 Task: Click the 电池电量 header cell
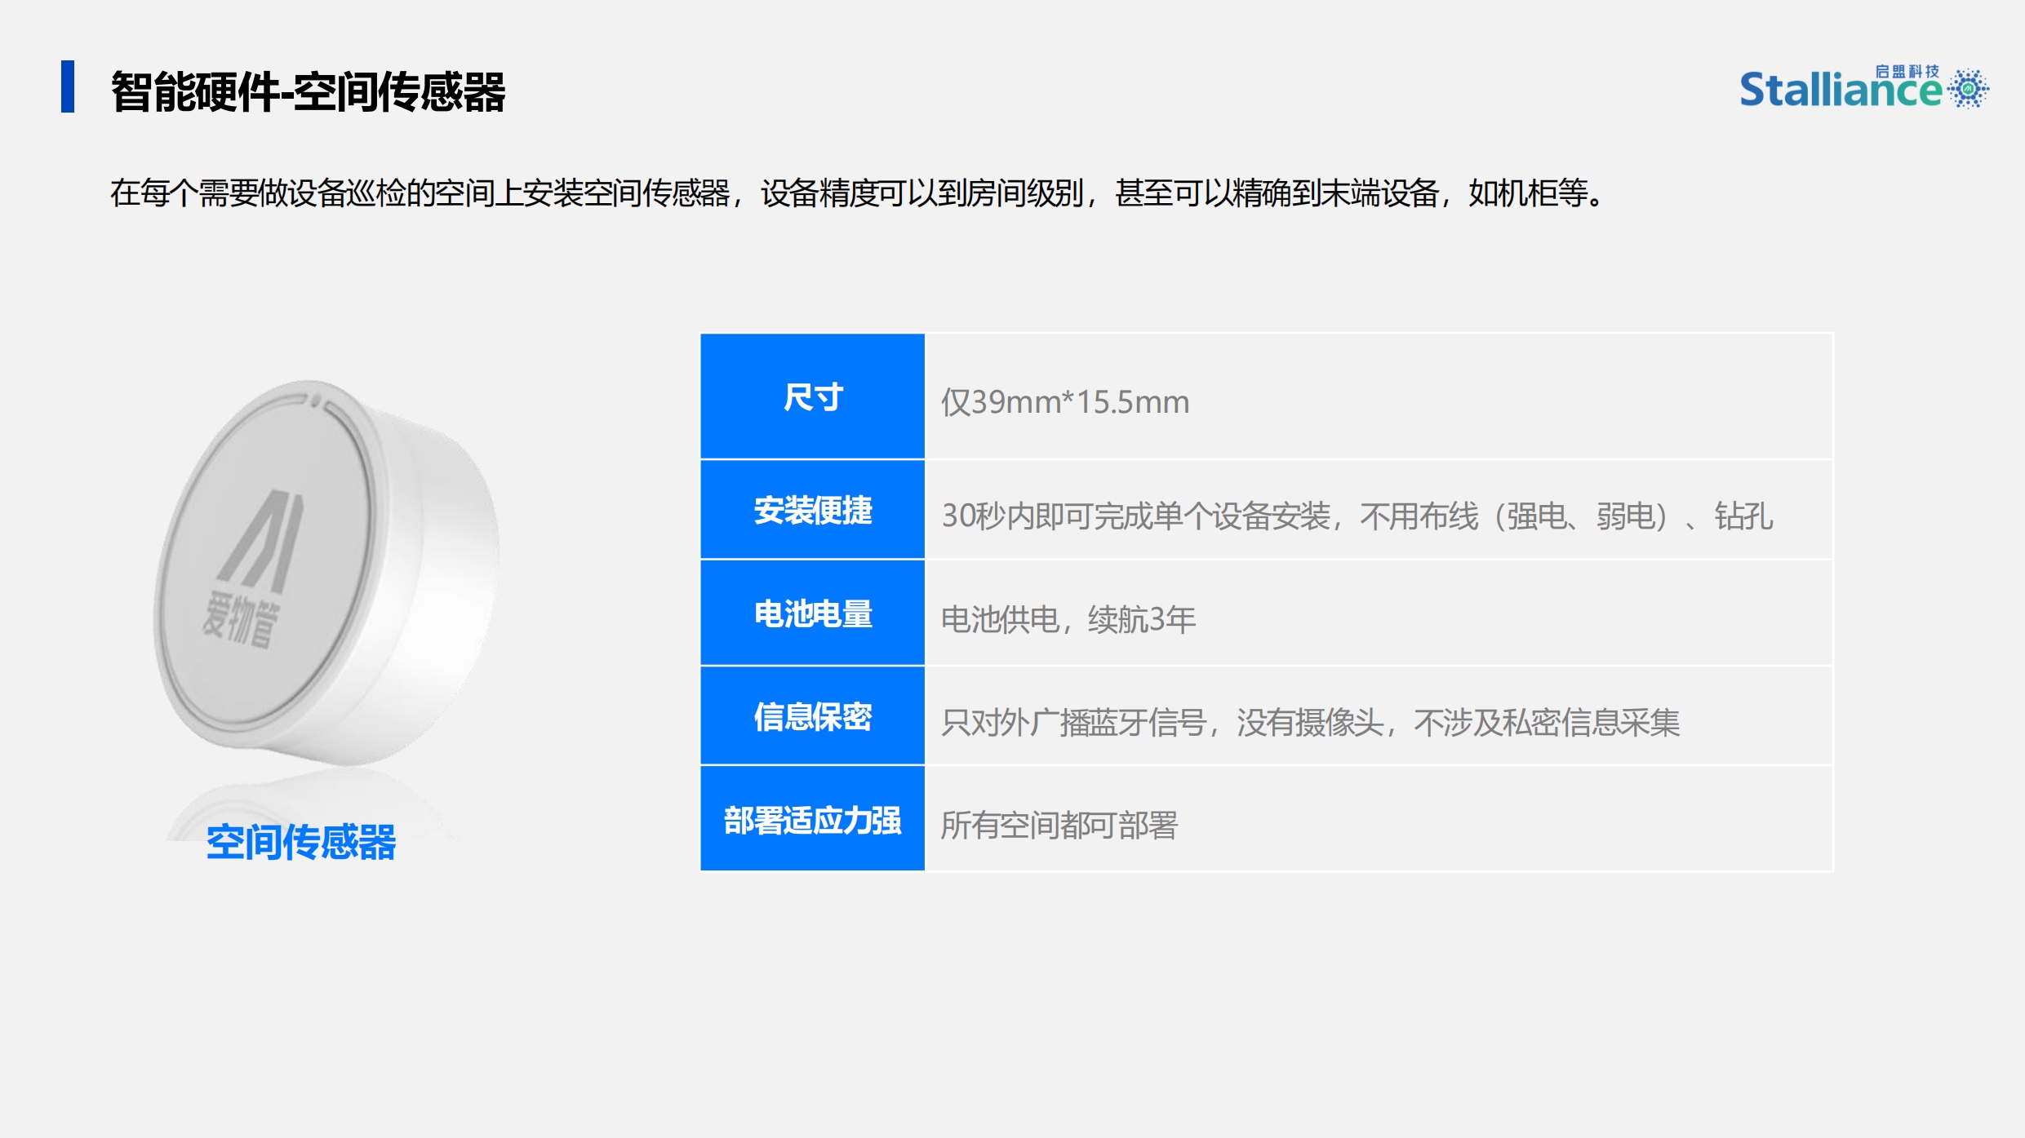click(812, 613)
